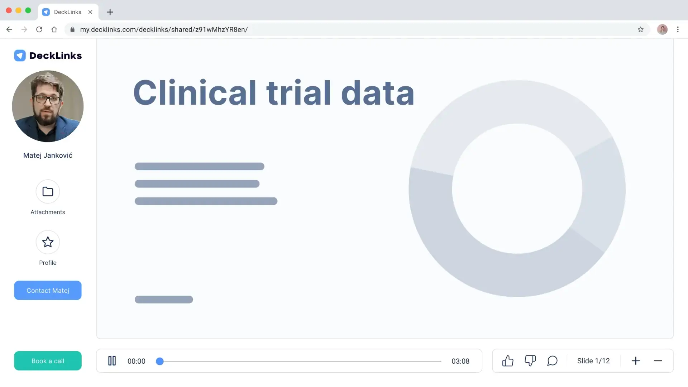
Task: Click Matej Janković's video thumbnail
Action: click(x=48, y=106)
